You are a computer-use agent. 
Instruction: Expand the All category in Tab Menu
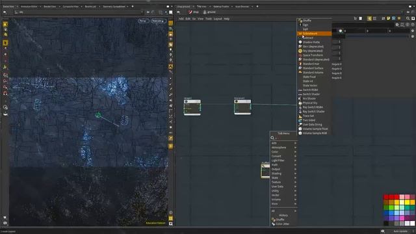pyautogui.click(x=283, y=211)
